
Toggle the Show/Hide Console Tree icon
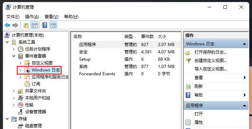tap(35, 25)
